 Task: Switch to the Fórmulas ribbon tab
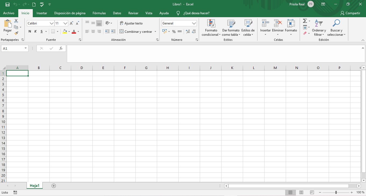click(x=99, y=13)
